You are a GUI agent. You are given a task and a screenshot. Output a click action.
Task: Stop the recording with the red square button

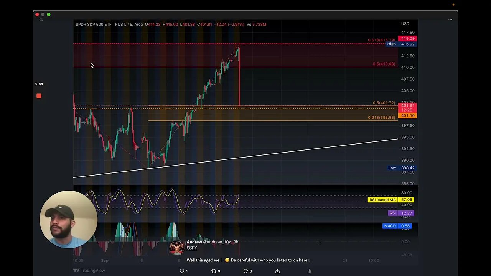[x=39, y=95]
